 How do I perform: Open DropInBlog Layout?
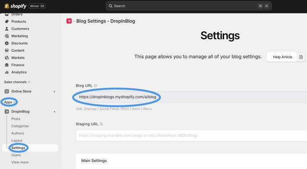[x=17, y=141]
